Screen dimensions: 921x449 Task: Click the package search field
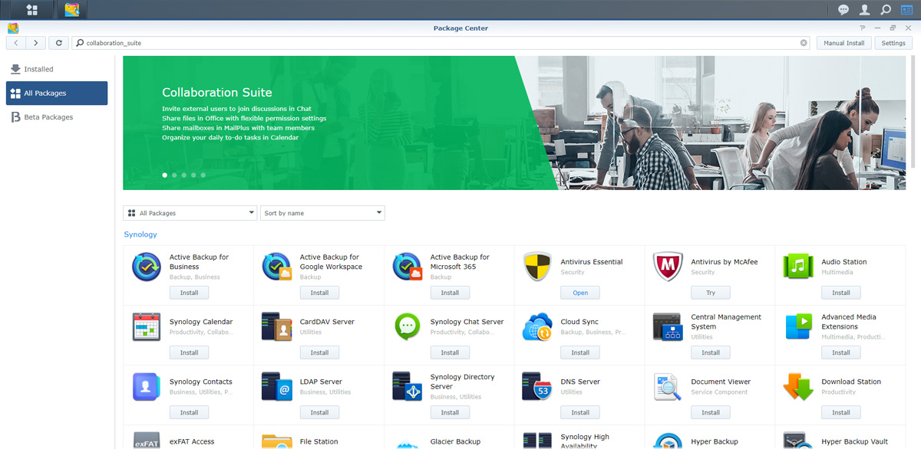[x=441, y=43]
